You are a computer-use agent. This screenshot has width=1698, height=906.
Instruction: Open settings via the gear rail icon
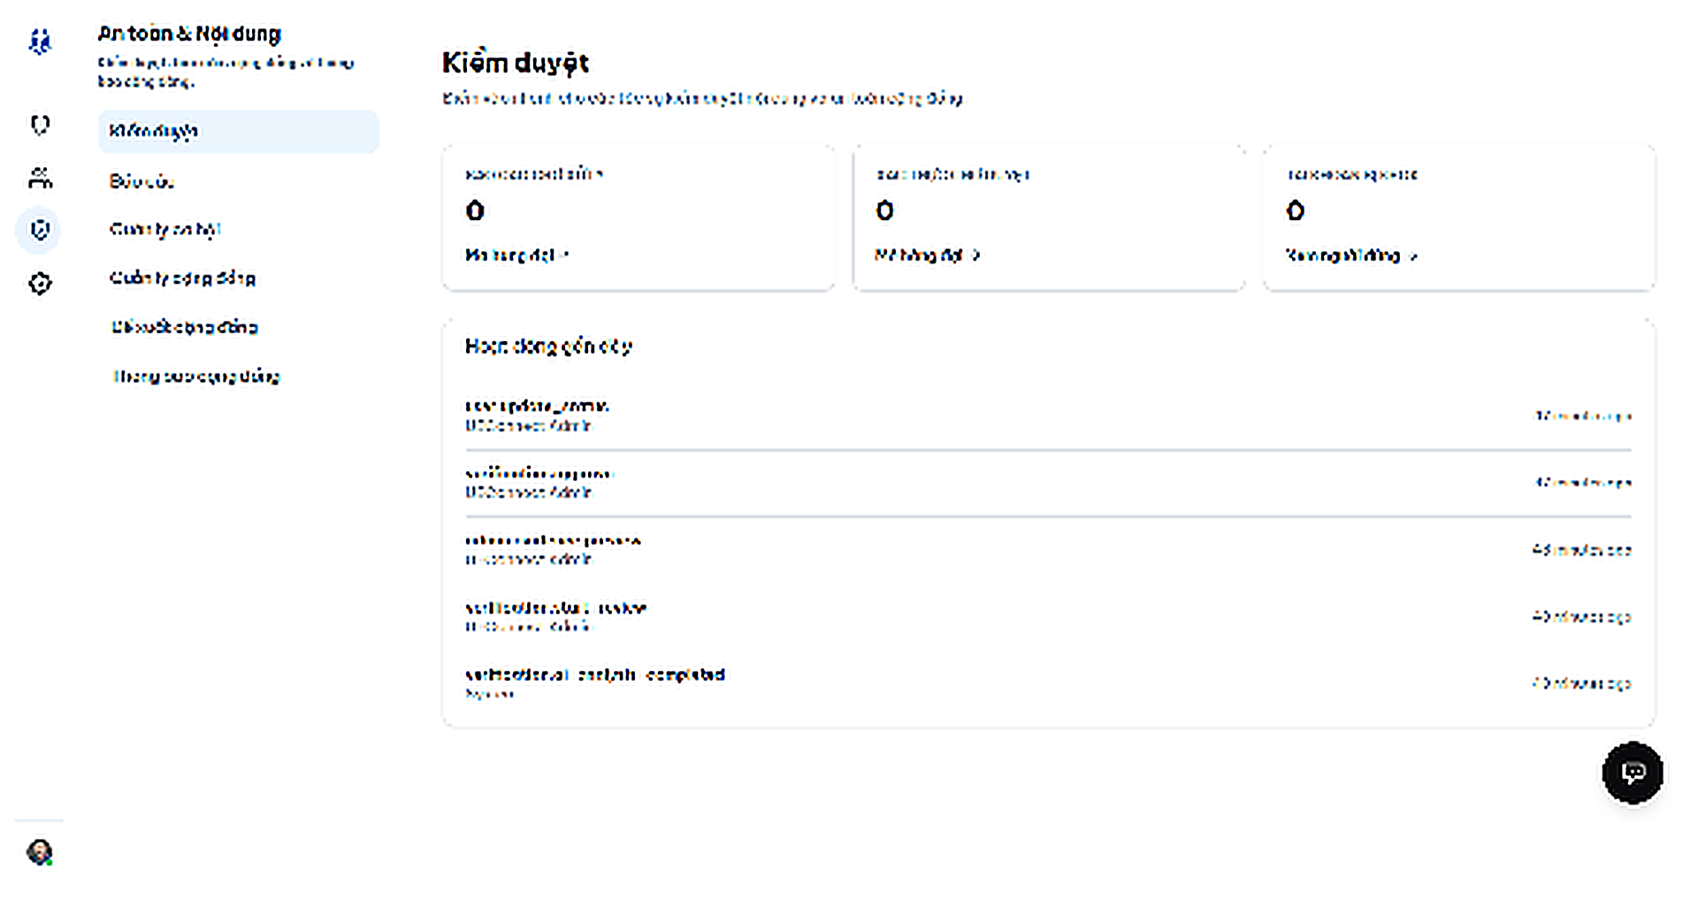pyautogui.click(x=40, y=284)
